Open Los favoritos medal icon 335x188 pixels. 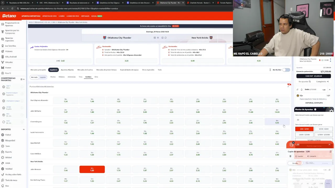pyautogui.click(x=3, y=46)
